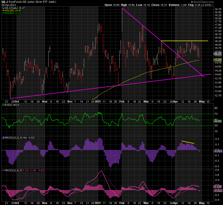Click the green RSI icon before RSI(8)
This screenshot has width=223, height=205.
pos(3,105)
